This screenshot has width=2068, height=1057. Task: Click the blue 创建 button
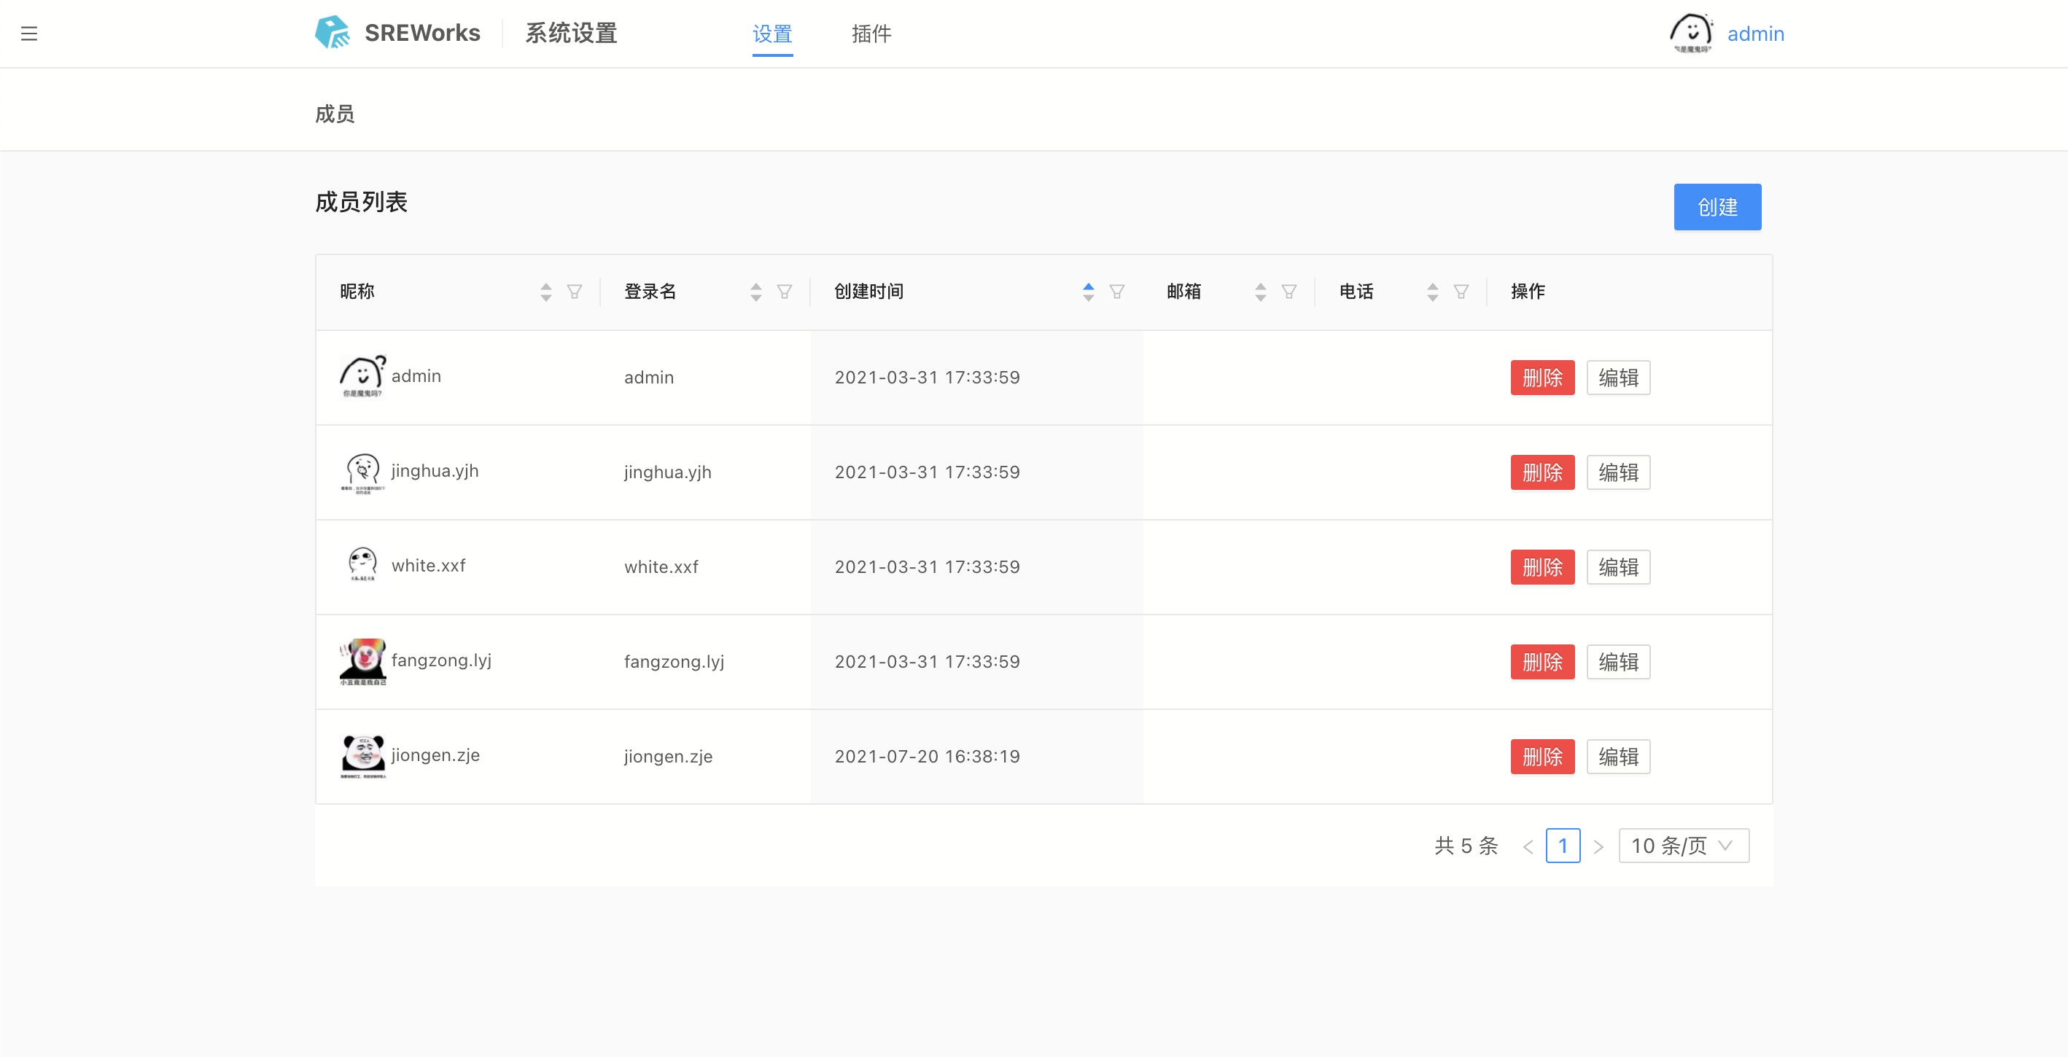(x=1717, y=207)
